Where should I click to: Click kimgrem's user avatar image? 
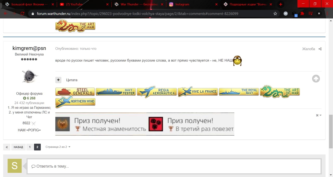(29, 76)
